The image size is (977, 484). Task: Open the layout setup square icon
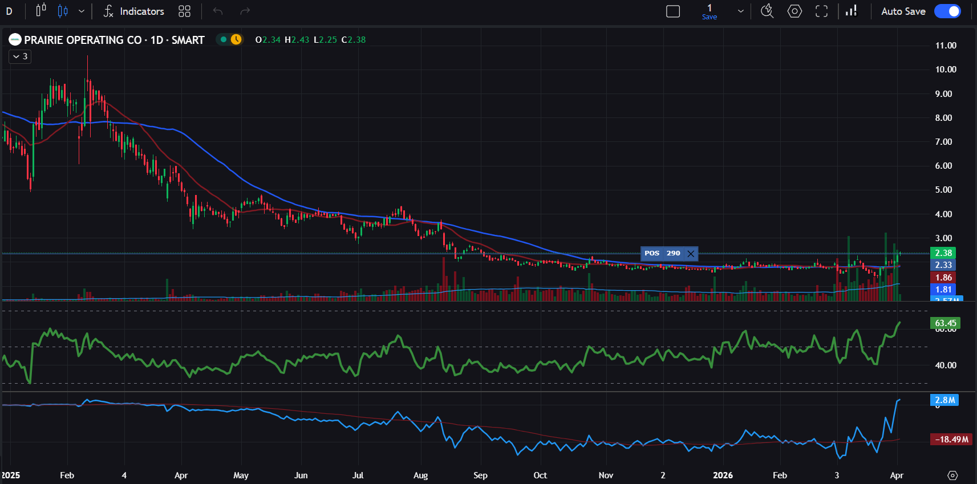coord(673,11)
